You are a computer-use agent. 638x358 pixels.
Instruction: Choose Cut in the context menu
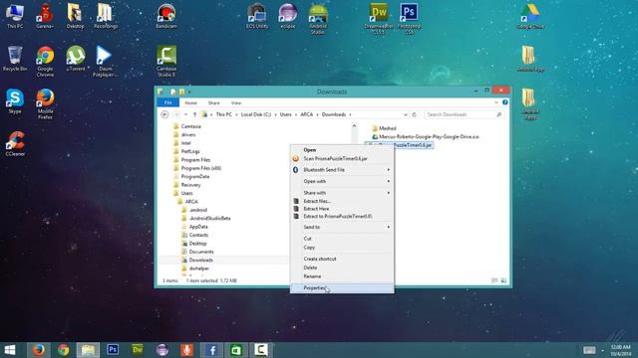click(x=342, y=239)
